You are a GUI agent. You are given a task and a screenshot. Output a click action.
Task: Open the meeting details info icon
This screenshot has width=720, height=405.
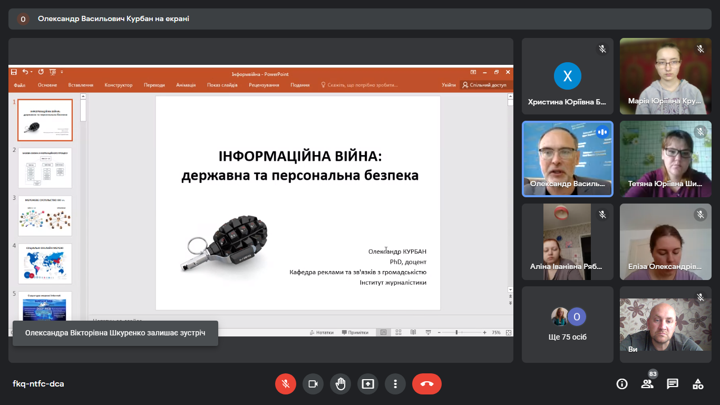pos(622,384)
